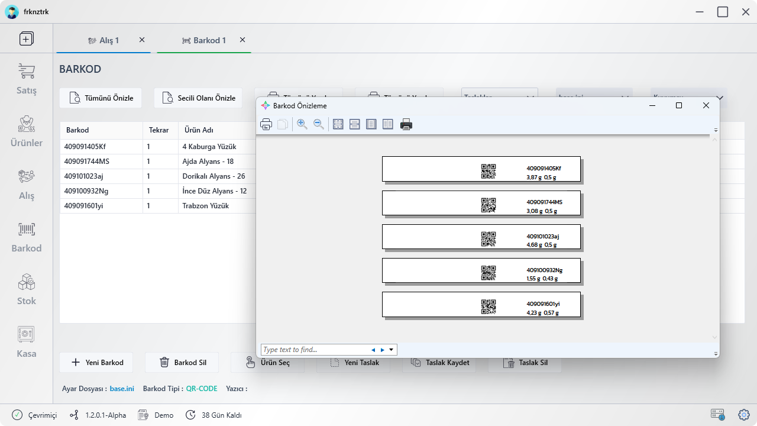Viewport: 757px width, 426px height.
Task: Open the Ürünler sidebar section
Action: [27, 131]
